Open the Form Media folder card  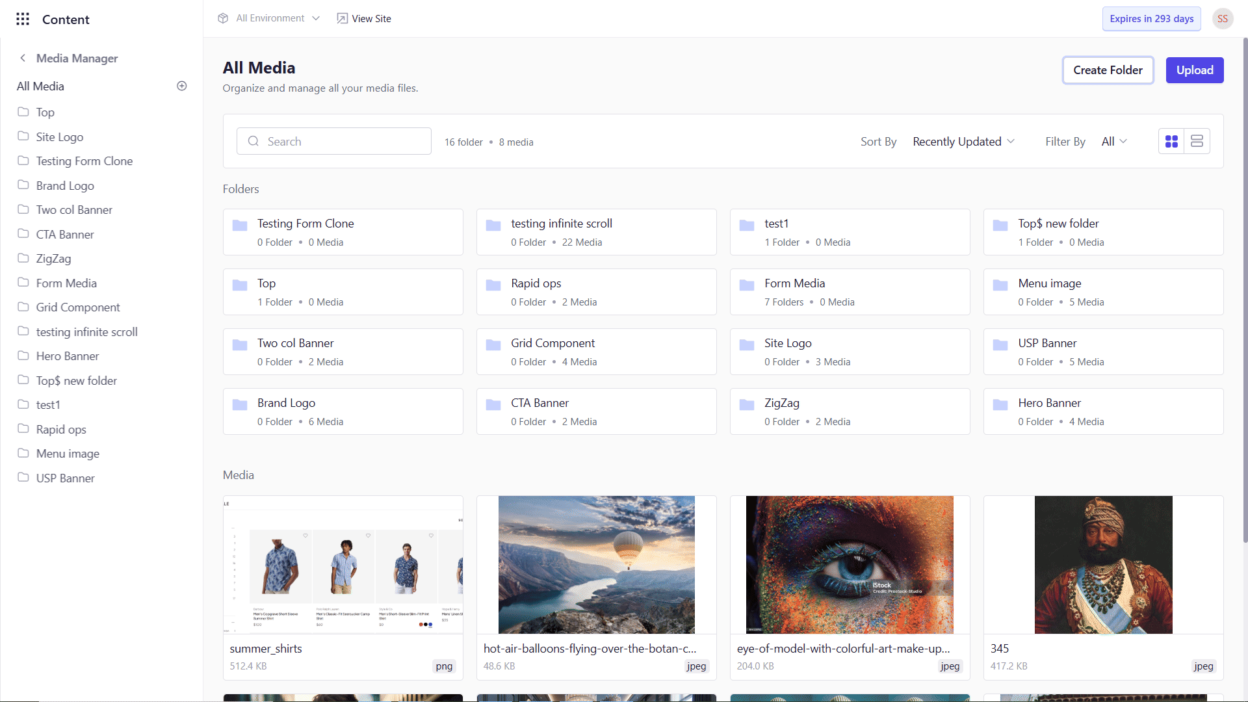coord(850,292)
